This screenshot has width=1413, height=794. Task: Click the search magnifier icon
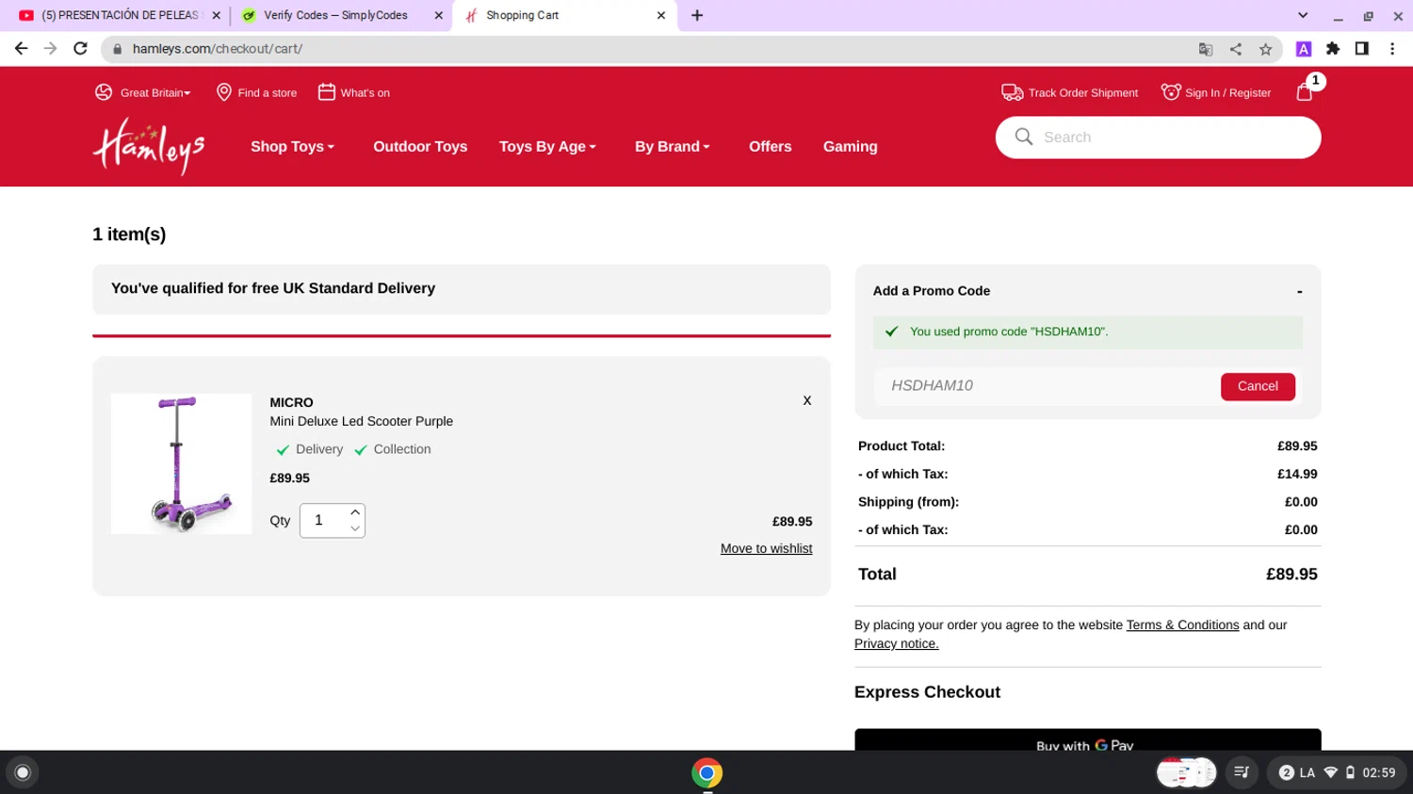(x=1024, y=138)
